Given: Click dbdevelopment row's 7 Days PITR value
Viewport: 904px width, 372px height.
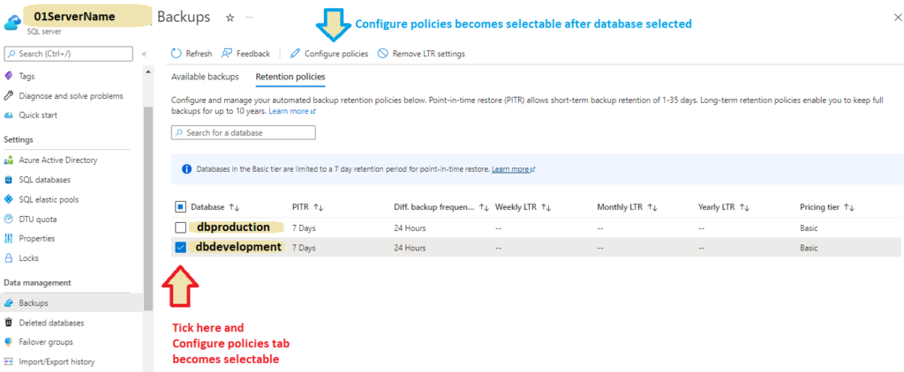Looking at the screenshot, I should click(304, 249).
